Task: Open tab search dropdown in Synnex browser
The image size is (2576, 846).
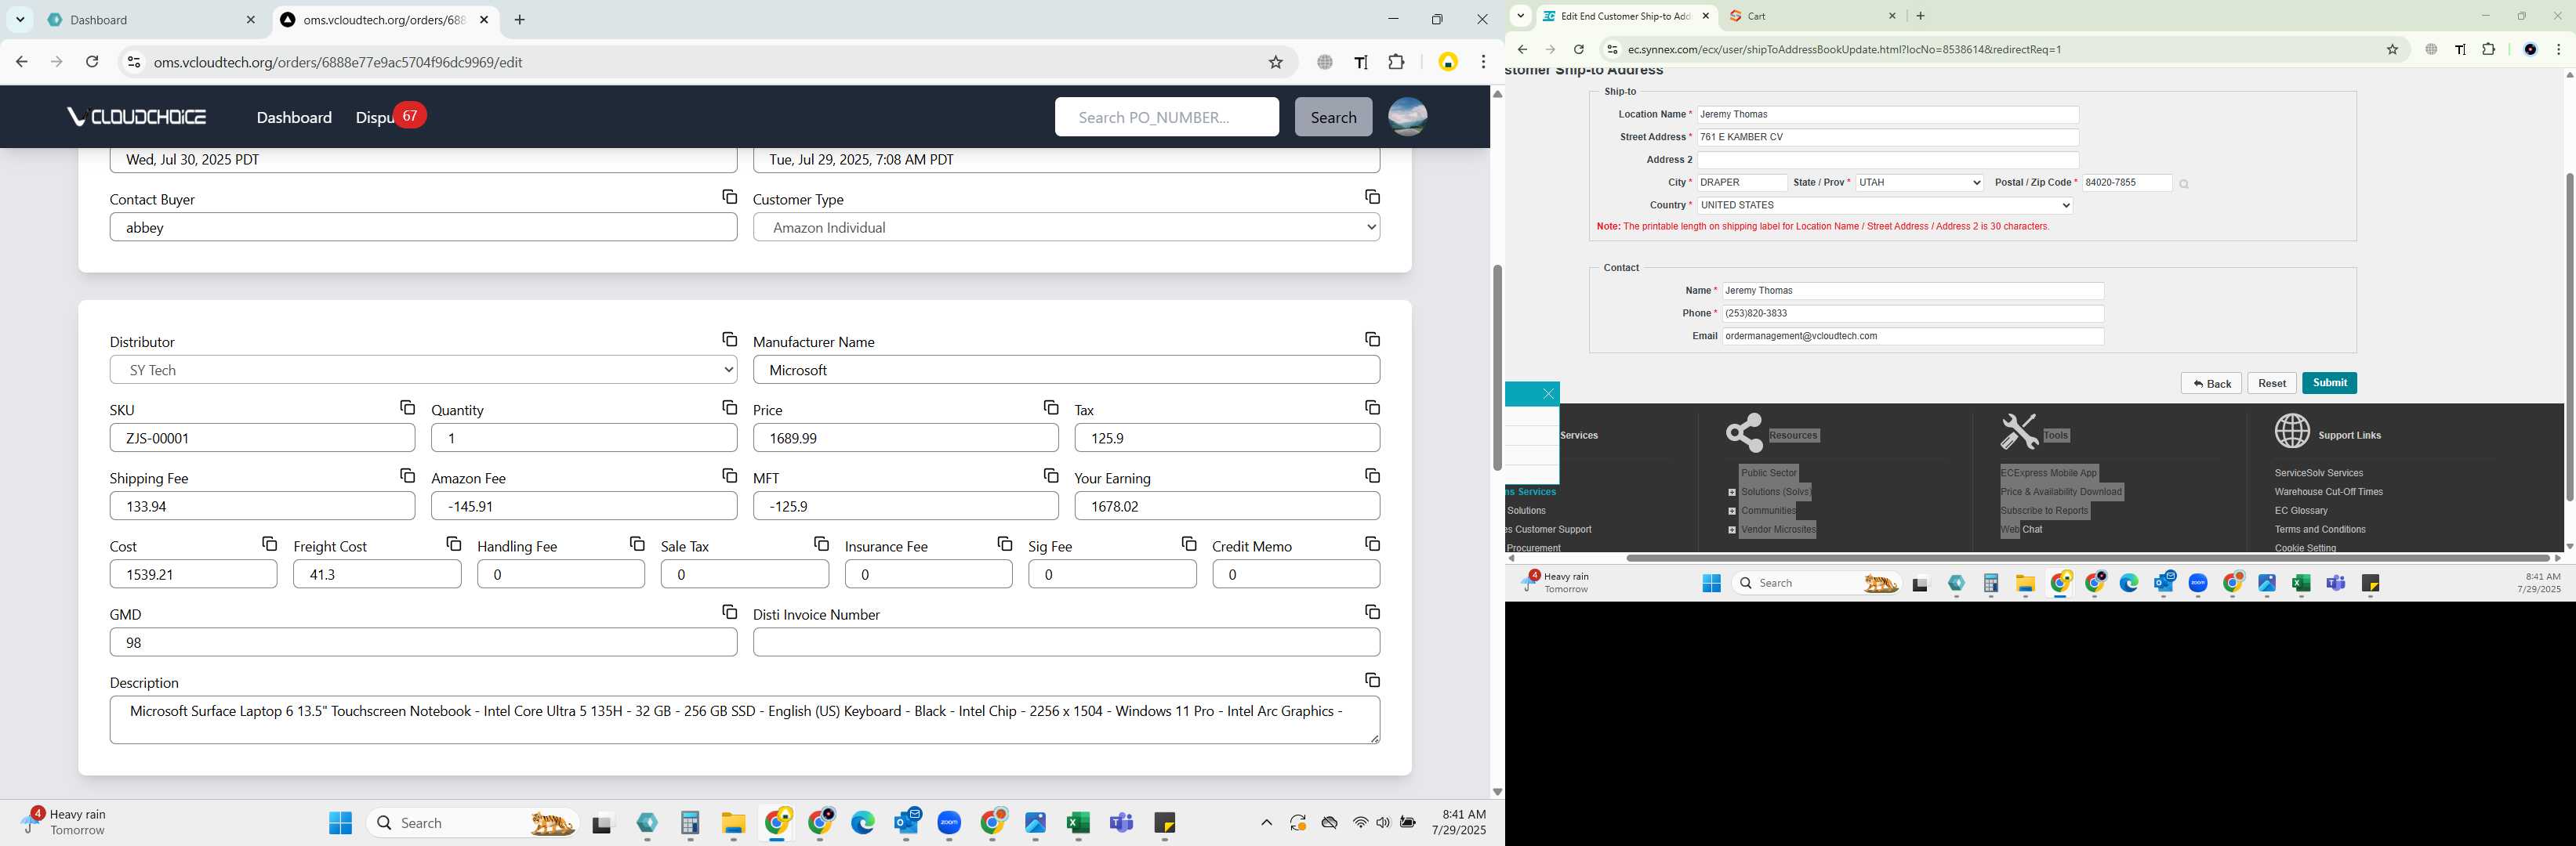Action: coord(1520,16)
